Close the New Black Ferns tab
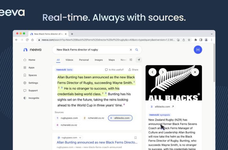Screen dimensions: 228x150 tap(66, 34)
